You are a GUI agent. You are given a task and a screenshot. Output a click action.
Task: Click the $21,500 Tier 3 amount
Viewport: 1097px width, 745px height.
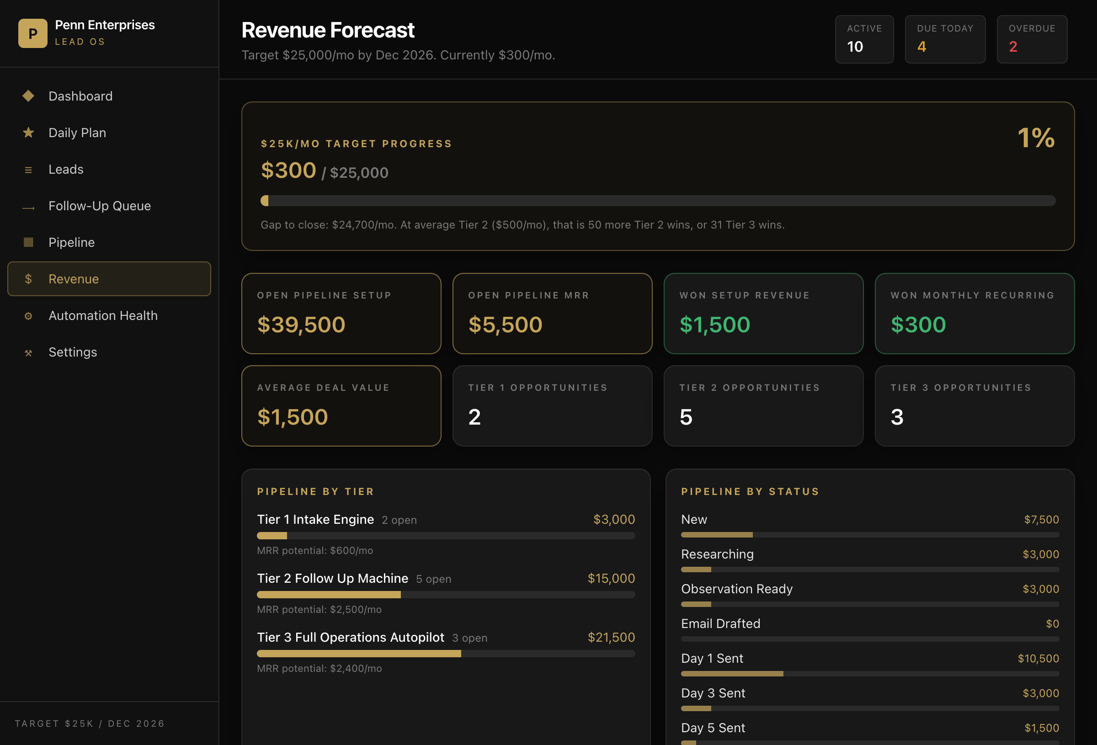coord(611,637)
